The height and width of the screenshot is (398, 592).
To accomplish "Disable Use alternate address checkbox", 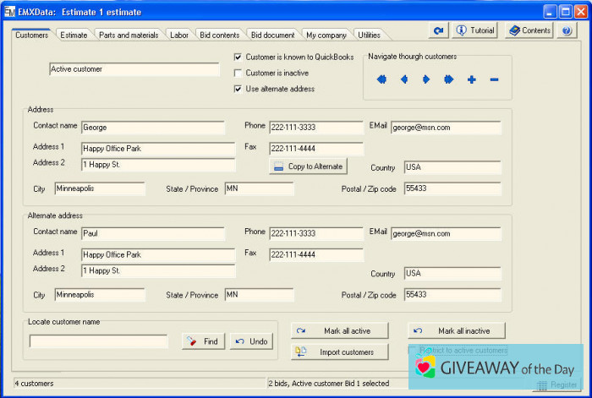I will pos(238,89).
